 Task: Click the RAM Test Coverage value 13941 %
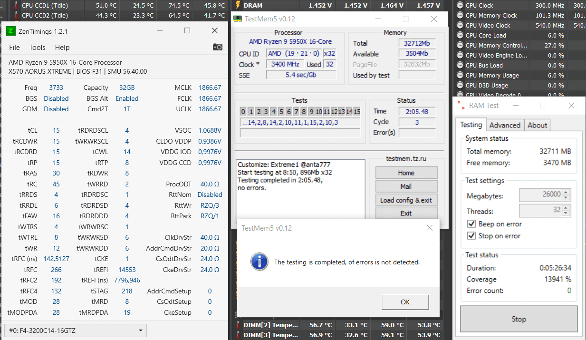coord(557,279)
